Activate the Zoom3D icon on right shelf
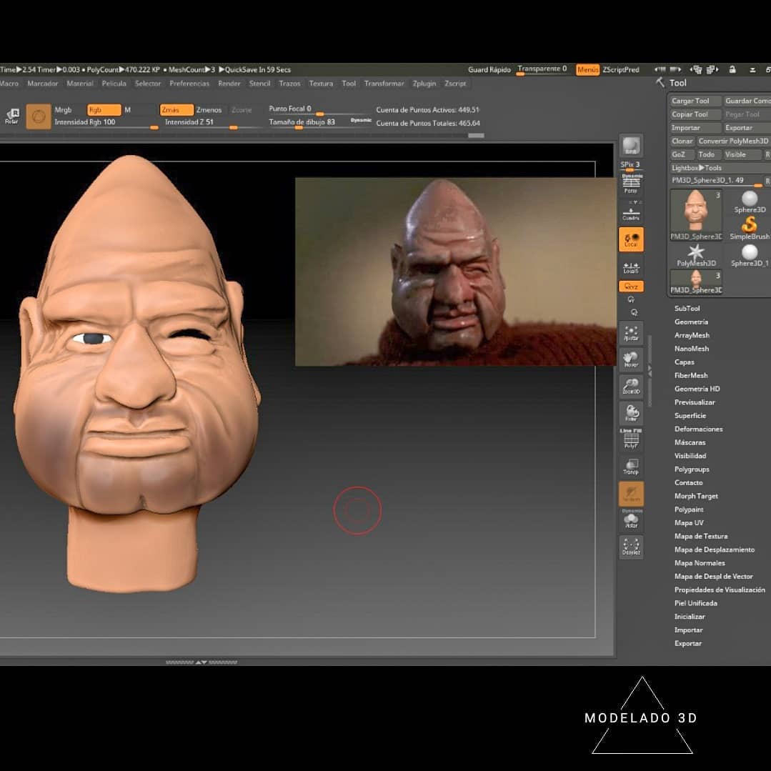This screenshot has width=771, height=771. tap(631, 386)
